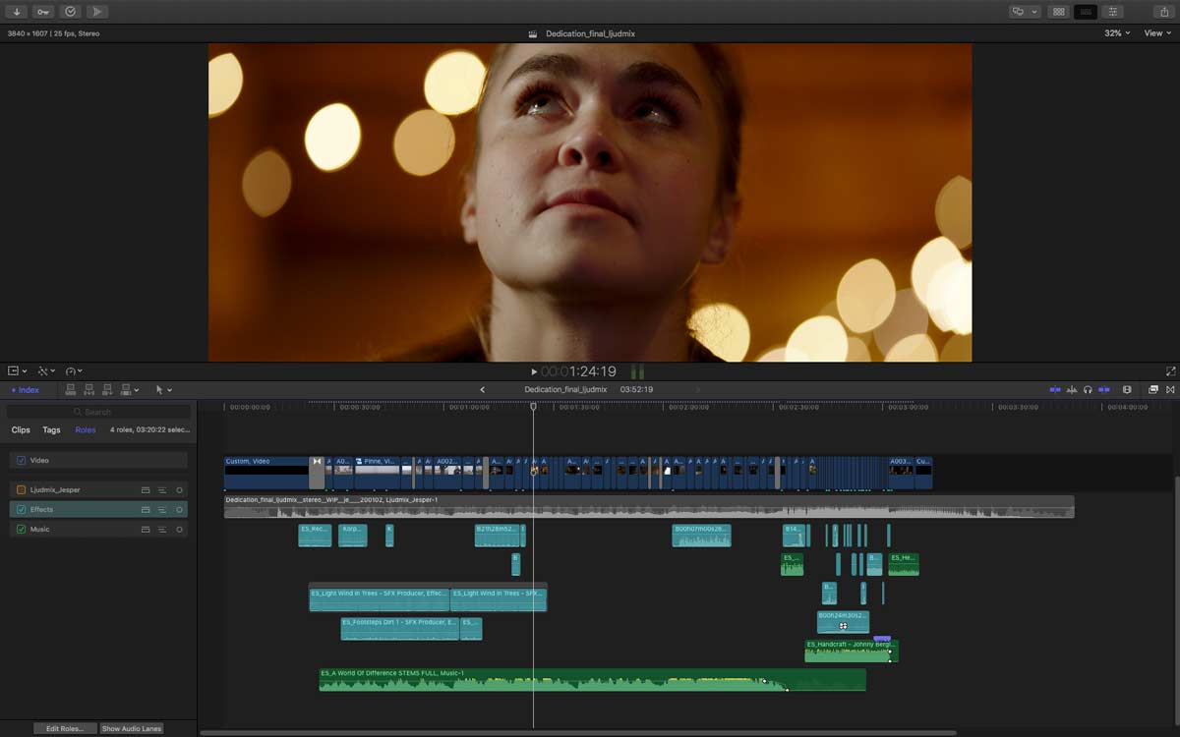Connect clip to primary storyline icon
Image resolution: width=1180 pixels, height=737 pixels.
point(71,390)
